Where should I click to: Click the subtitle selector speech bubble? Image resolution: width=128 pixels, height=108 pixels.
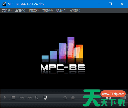click(73, 98)
